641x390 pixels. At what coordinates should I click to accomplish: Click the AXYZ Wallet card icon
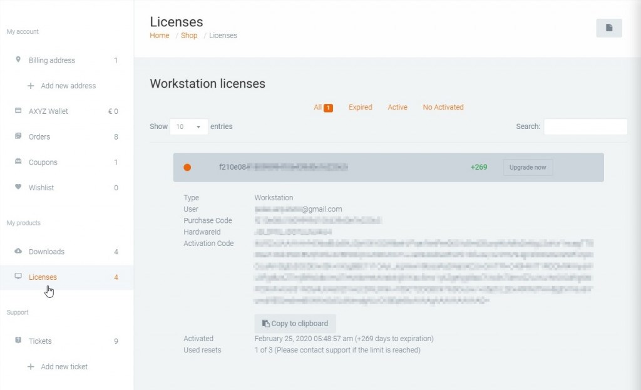click(18, 111)
